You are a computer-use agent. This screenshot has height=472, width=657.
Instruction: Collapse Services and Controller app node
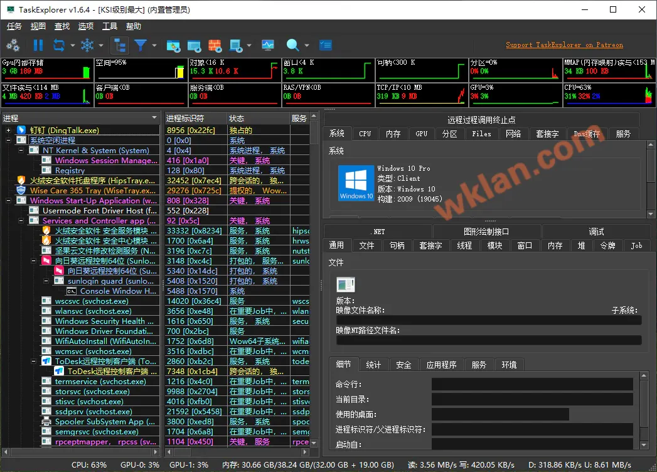pyautogui.click(x=21, y=221)
